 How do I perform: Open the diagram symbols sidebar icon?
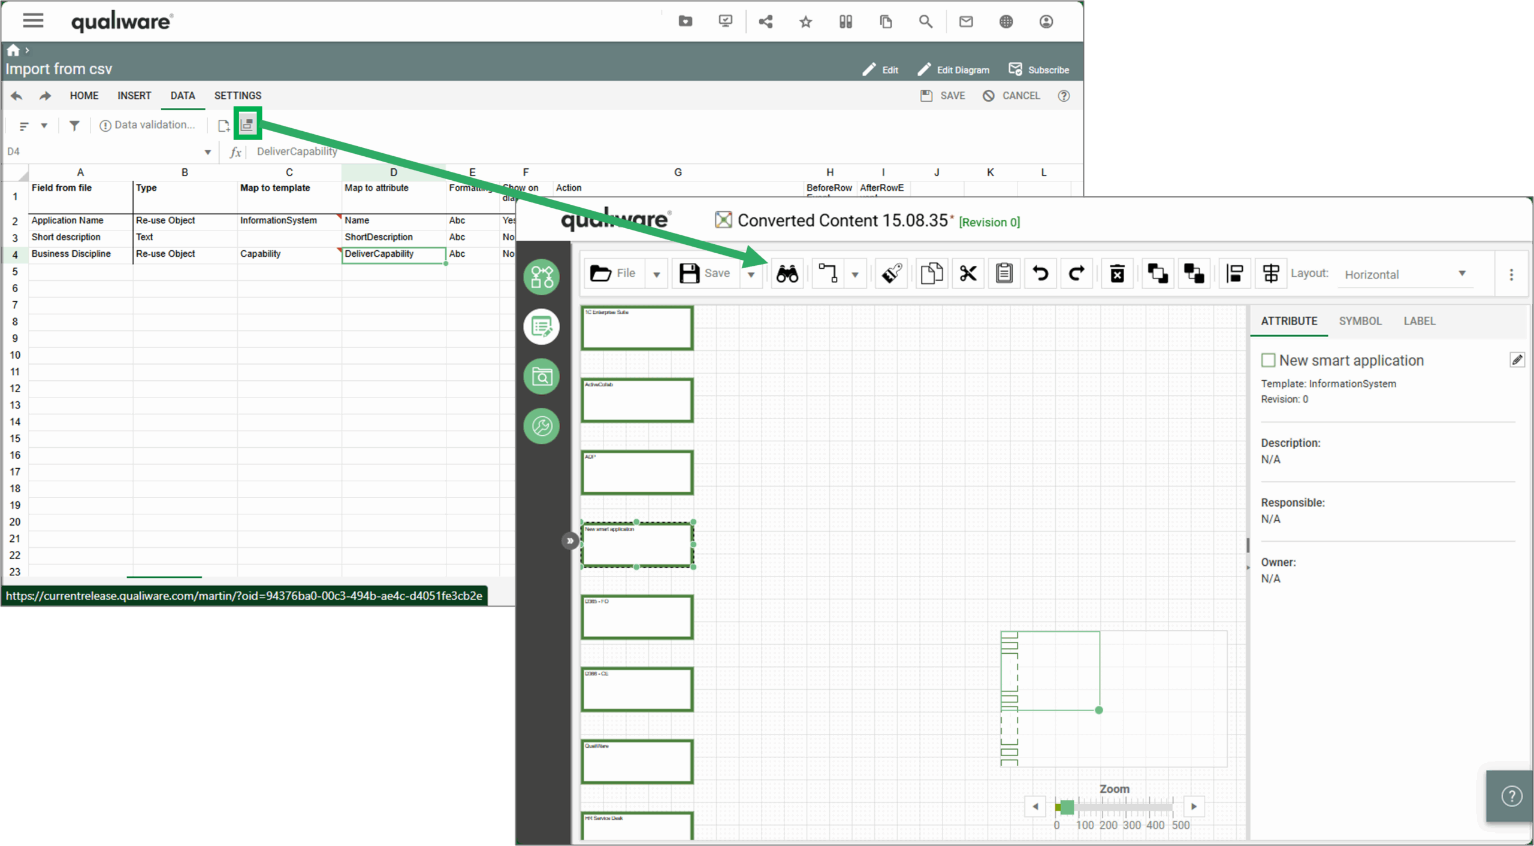pos(542,277)
